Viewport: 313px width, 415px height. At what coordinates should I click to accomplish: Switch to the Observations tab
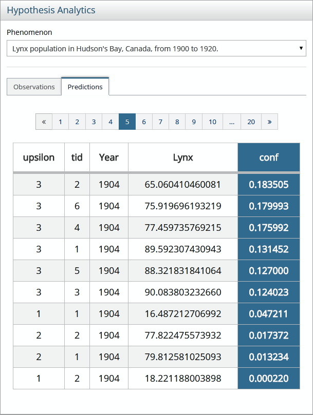click(34, 87)
